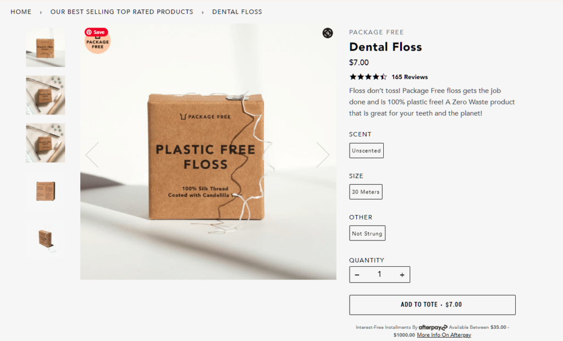Click the quantity input field
Viewport: 563px width, 341px height.
pos(379,274)
